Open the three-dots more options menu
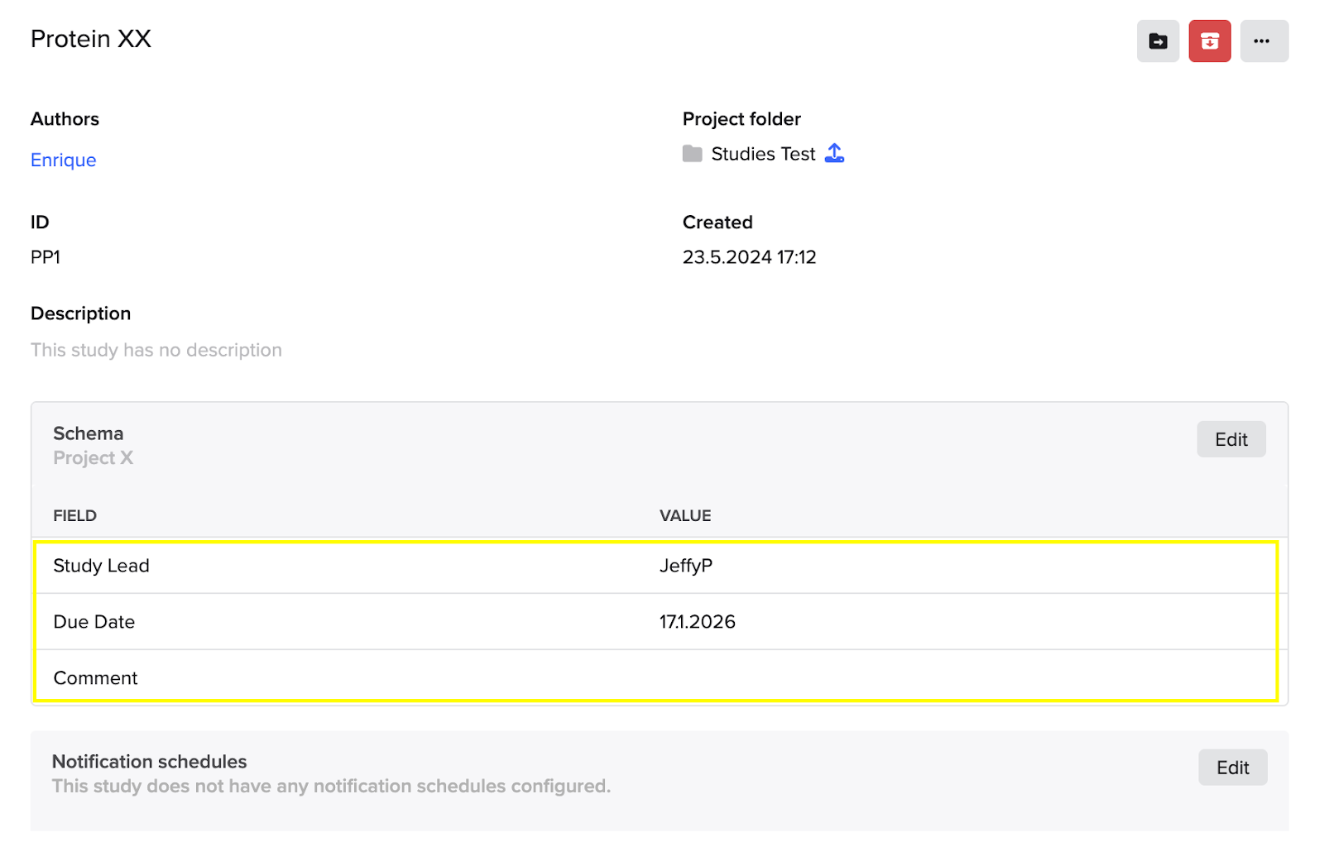The image size is (1324, 866). [1263, 41]
